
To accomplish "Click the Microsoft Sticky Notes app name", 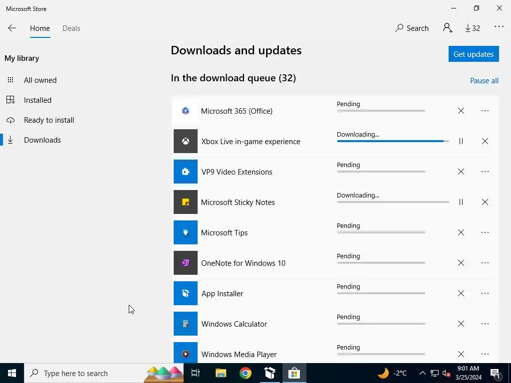I will click(x=238, y=202).
